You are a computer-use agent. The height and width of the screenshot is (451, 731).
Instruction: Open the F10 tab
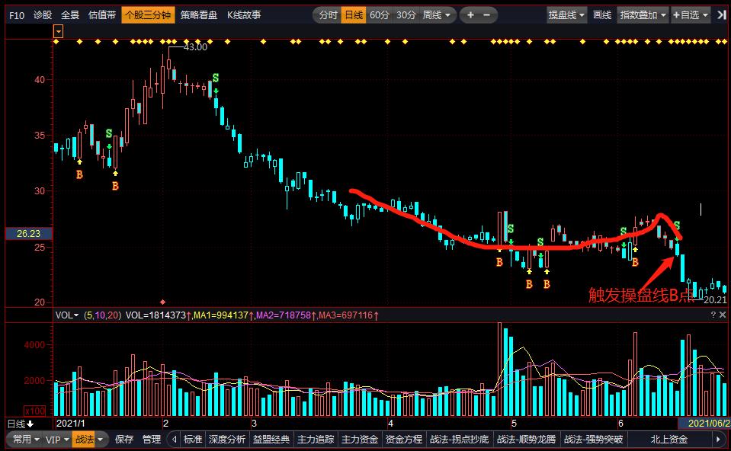(17, 15)
